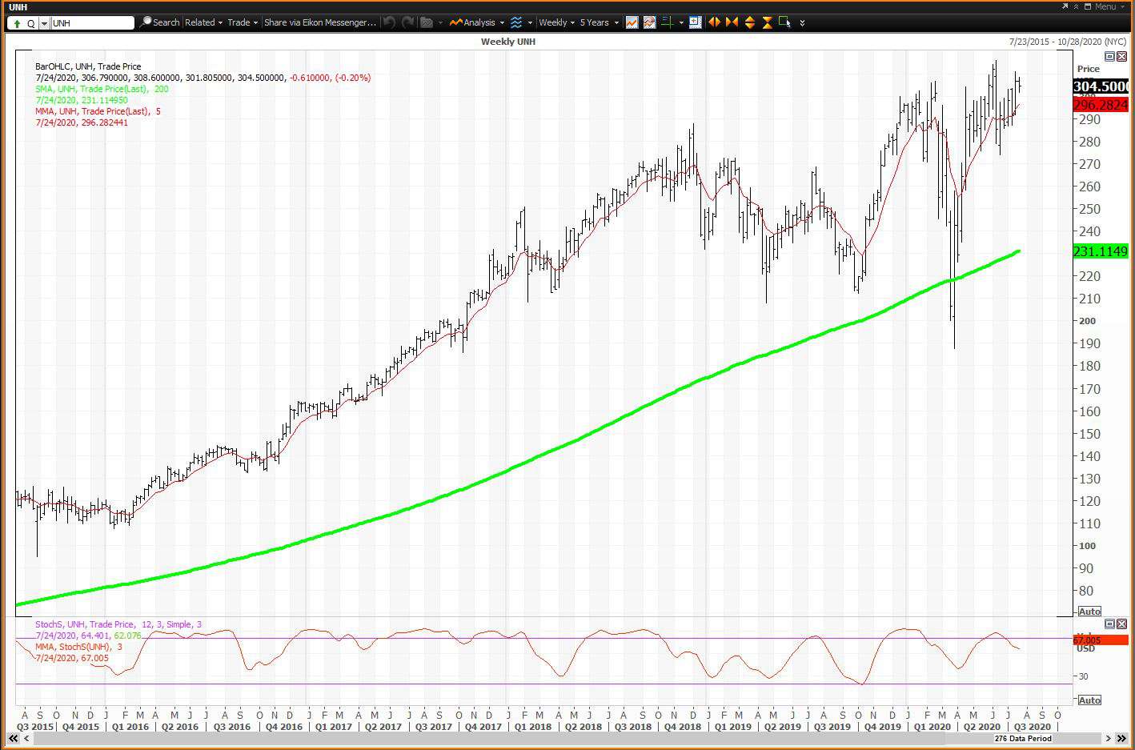Maximize the stochastic indicator pane
Image resolution: width=1135 pixels, height=750 pixels.
(x=1109, y=624)
